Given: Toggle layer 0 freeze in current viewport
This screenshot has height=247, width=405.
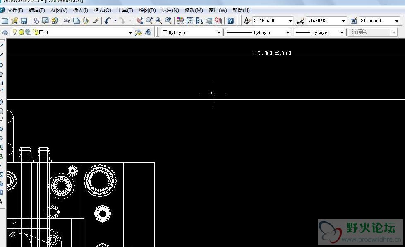Looking at the screenshot, I should (28, 32).
